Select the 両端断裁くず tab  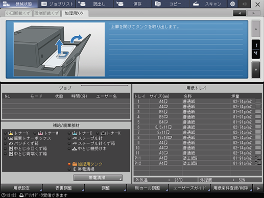point(46,13)
